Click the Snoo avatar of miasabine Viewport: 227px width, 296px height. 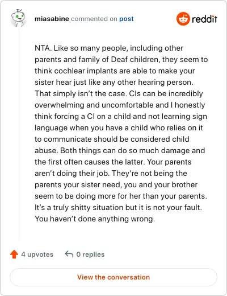pyautogui.click(x=18, y=18)
